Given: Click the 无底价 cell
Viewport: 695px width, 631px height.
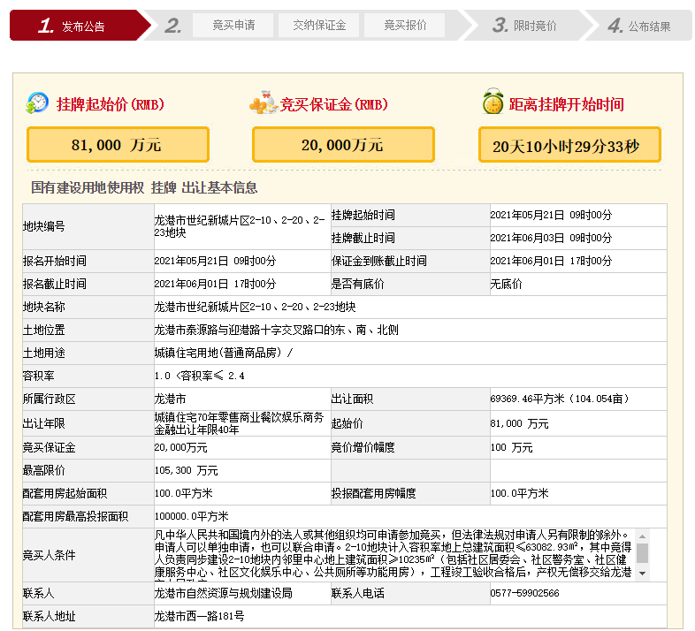Looking at the screenshot, I should (x=578, y=284).
